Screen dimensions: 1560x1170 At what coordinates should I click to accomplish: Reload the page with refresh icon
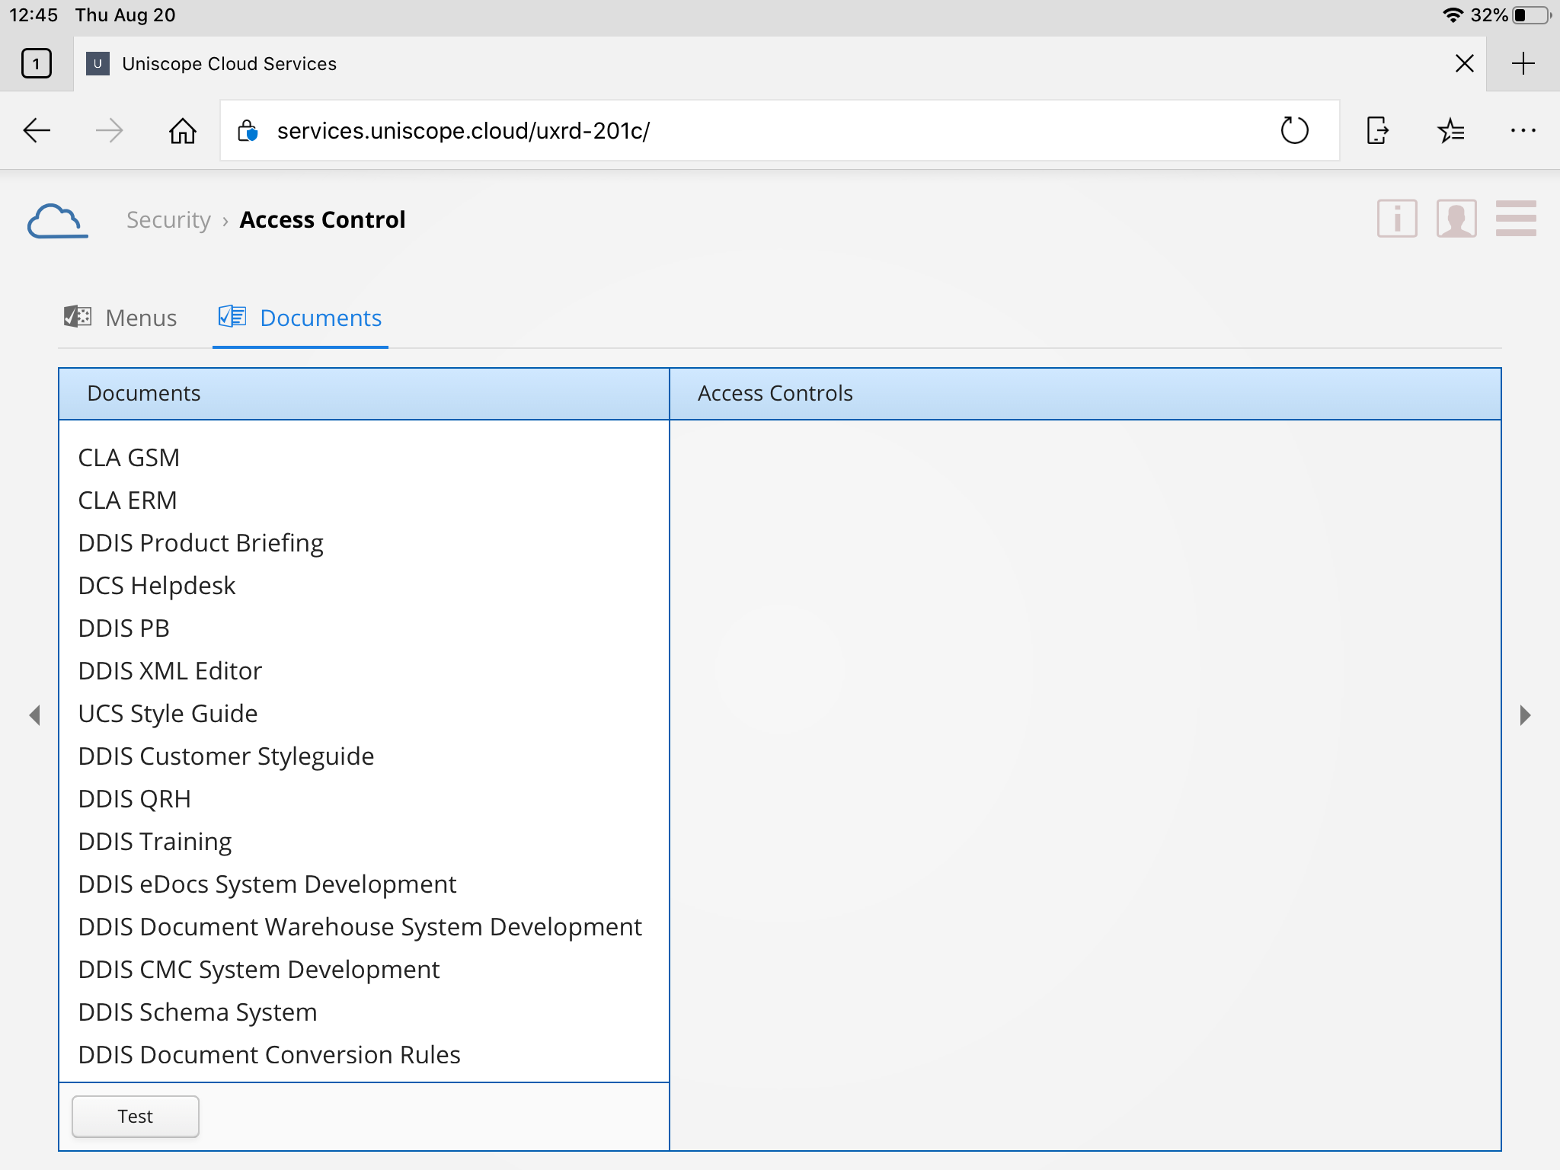[1293, 131]
